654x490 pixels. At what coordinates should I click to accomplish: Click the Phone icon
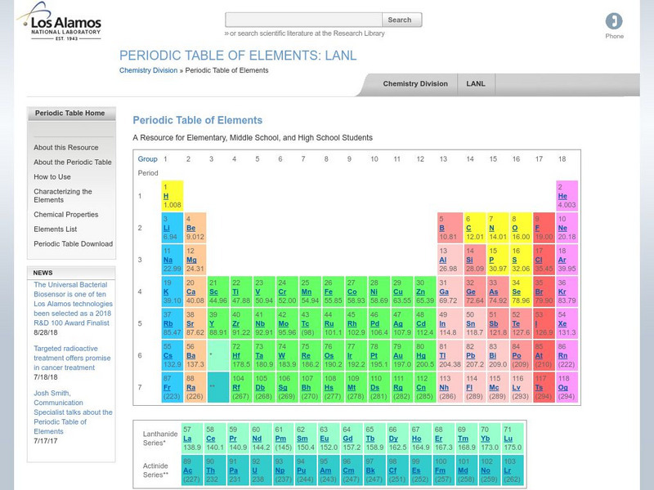[x=614, y=21]
